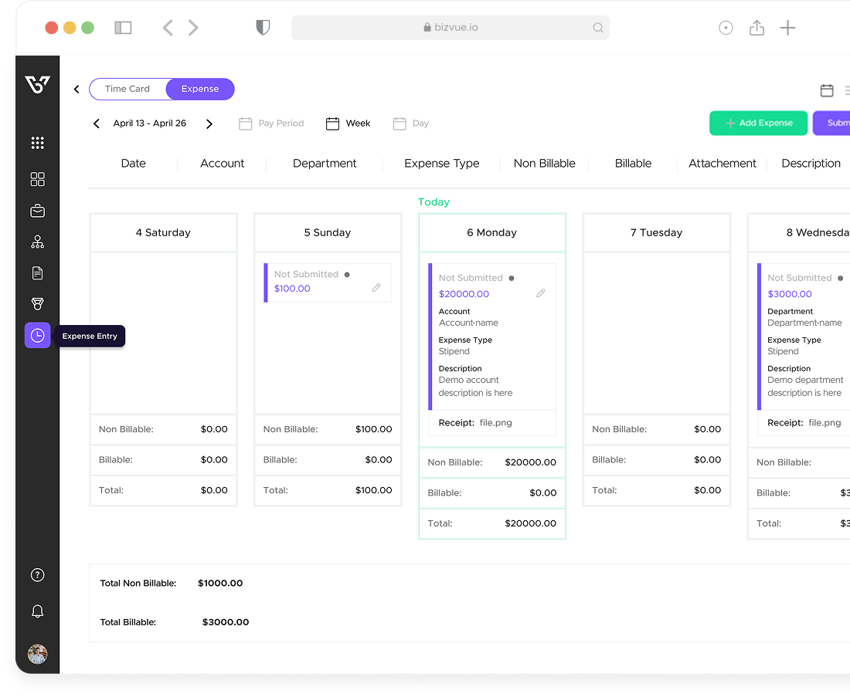Open the apps grid in sidebar
Viewport: 850px width, 697px height.
coord(37,143)
